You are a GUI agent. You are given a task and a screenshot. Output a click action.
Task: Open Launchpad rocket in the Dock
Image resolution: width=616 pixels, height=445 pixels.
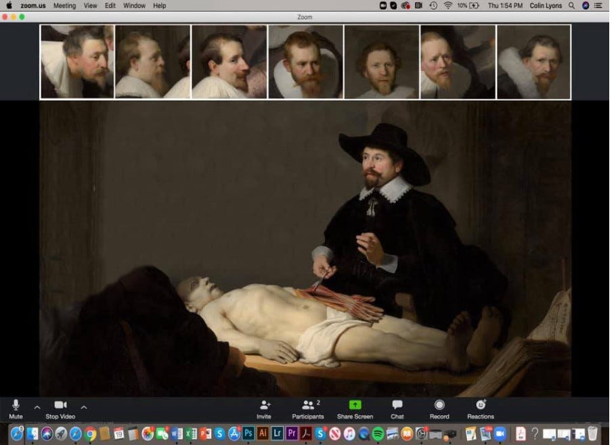pos(61,434)
